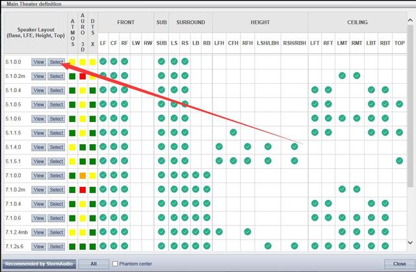Click green Atmos indicator for 5.1.0.4

(x=72, y=90)
